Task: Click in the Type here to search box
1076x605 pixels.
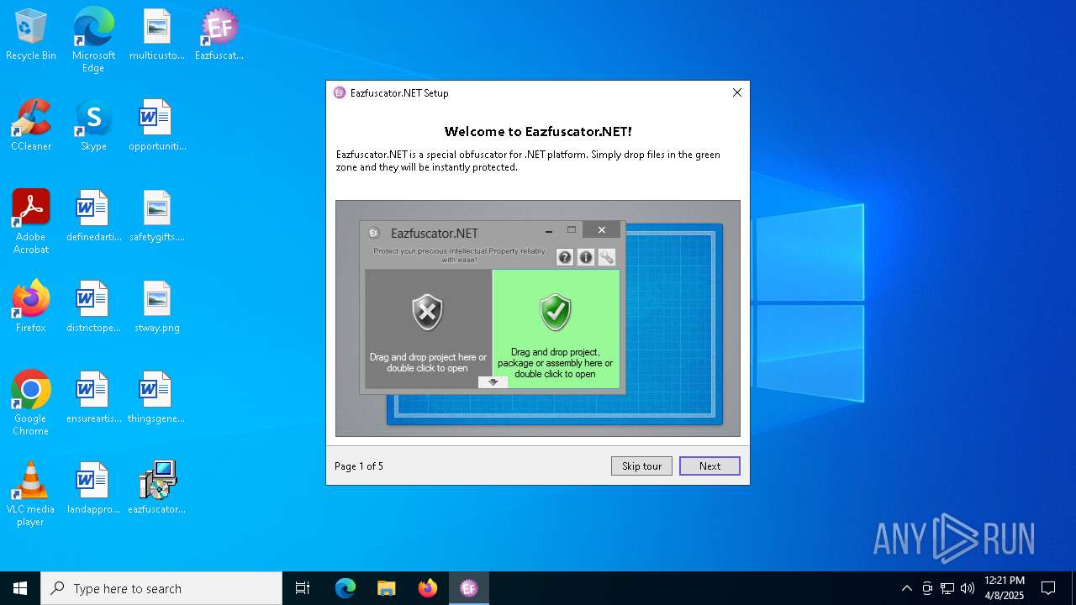Action: (161, 588)
